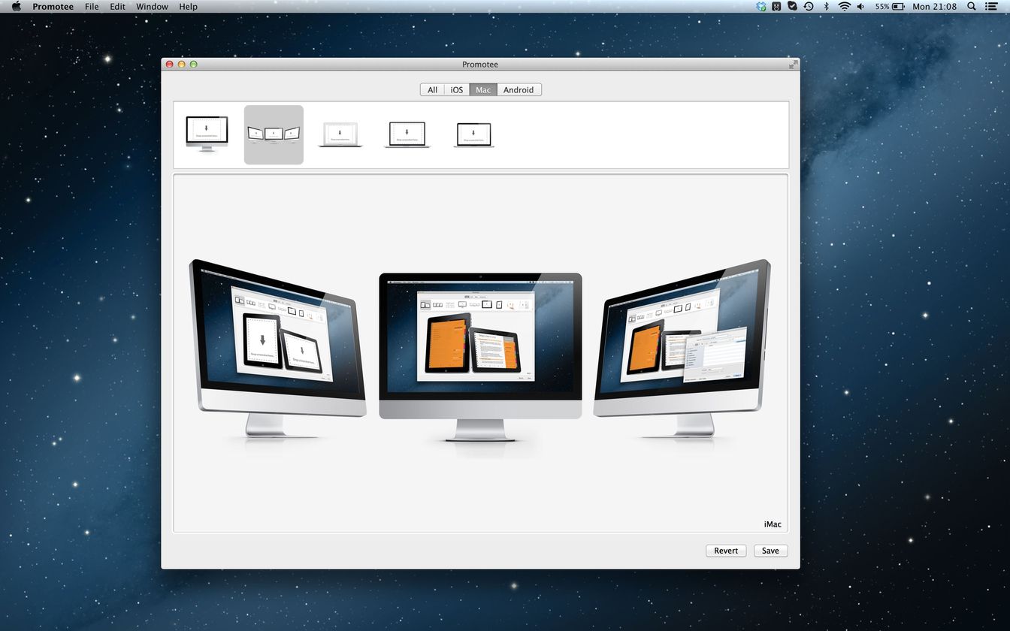Minimize the Promotee window
This screenshot has width=1010, height=631.
(181, 65)
